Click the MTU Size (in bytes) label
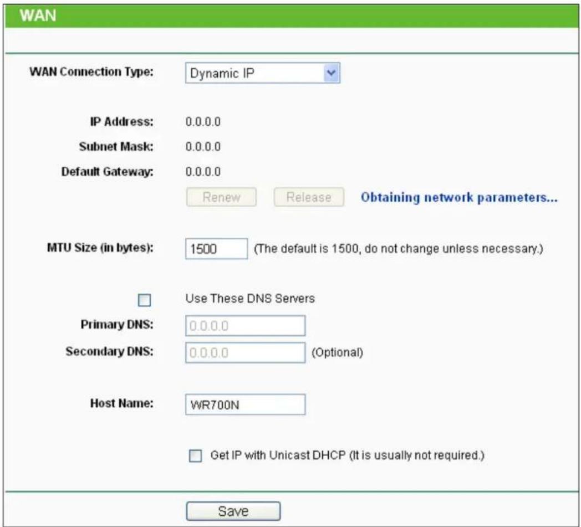 [100, 247]
